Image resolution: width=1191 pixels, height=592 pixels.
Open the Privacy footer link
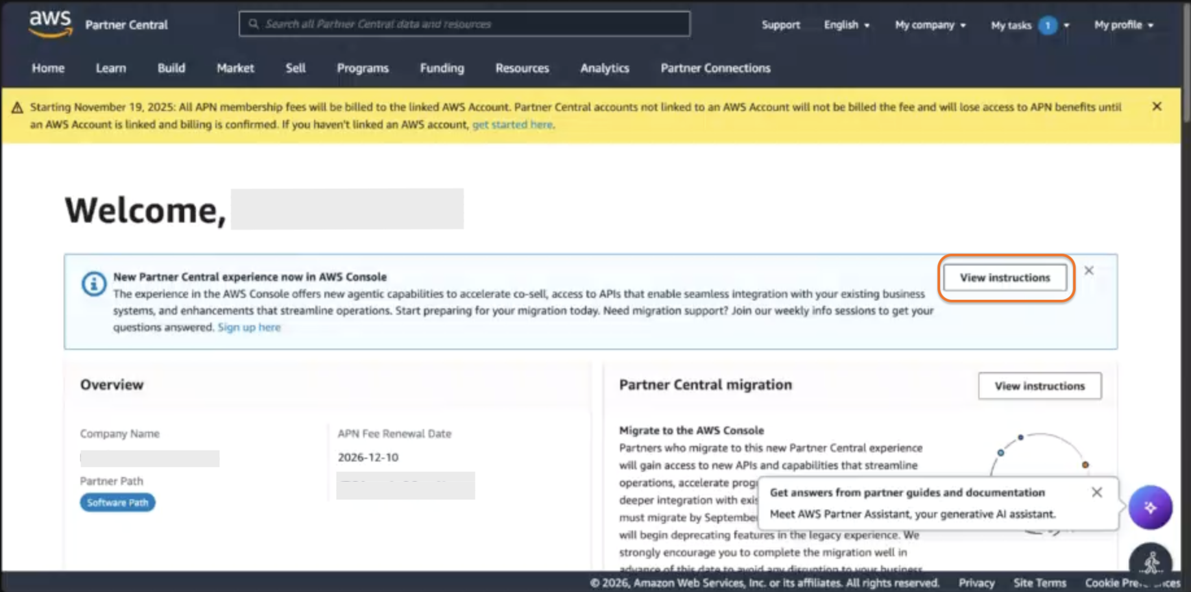point(976,583)
